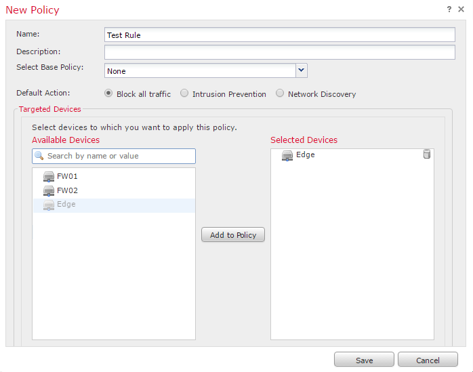Click the base policy None combo box
The height and width of the screenshot is (372, 473).
pyautogui.click(x=206, y=70)
